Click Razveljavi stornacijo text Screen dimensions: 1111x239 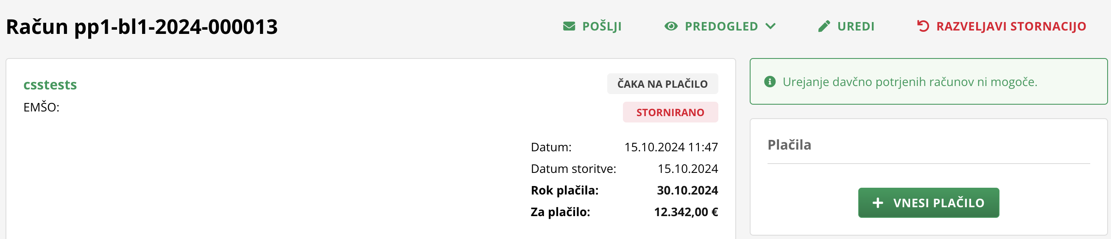pyautogui.click(x=1011, y=26)
